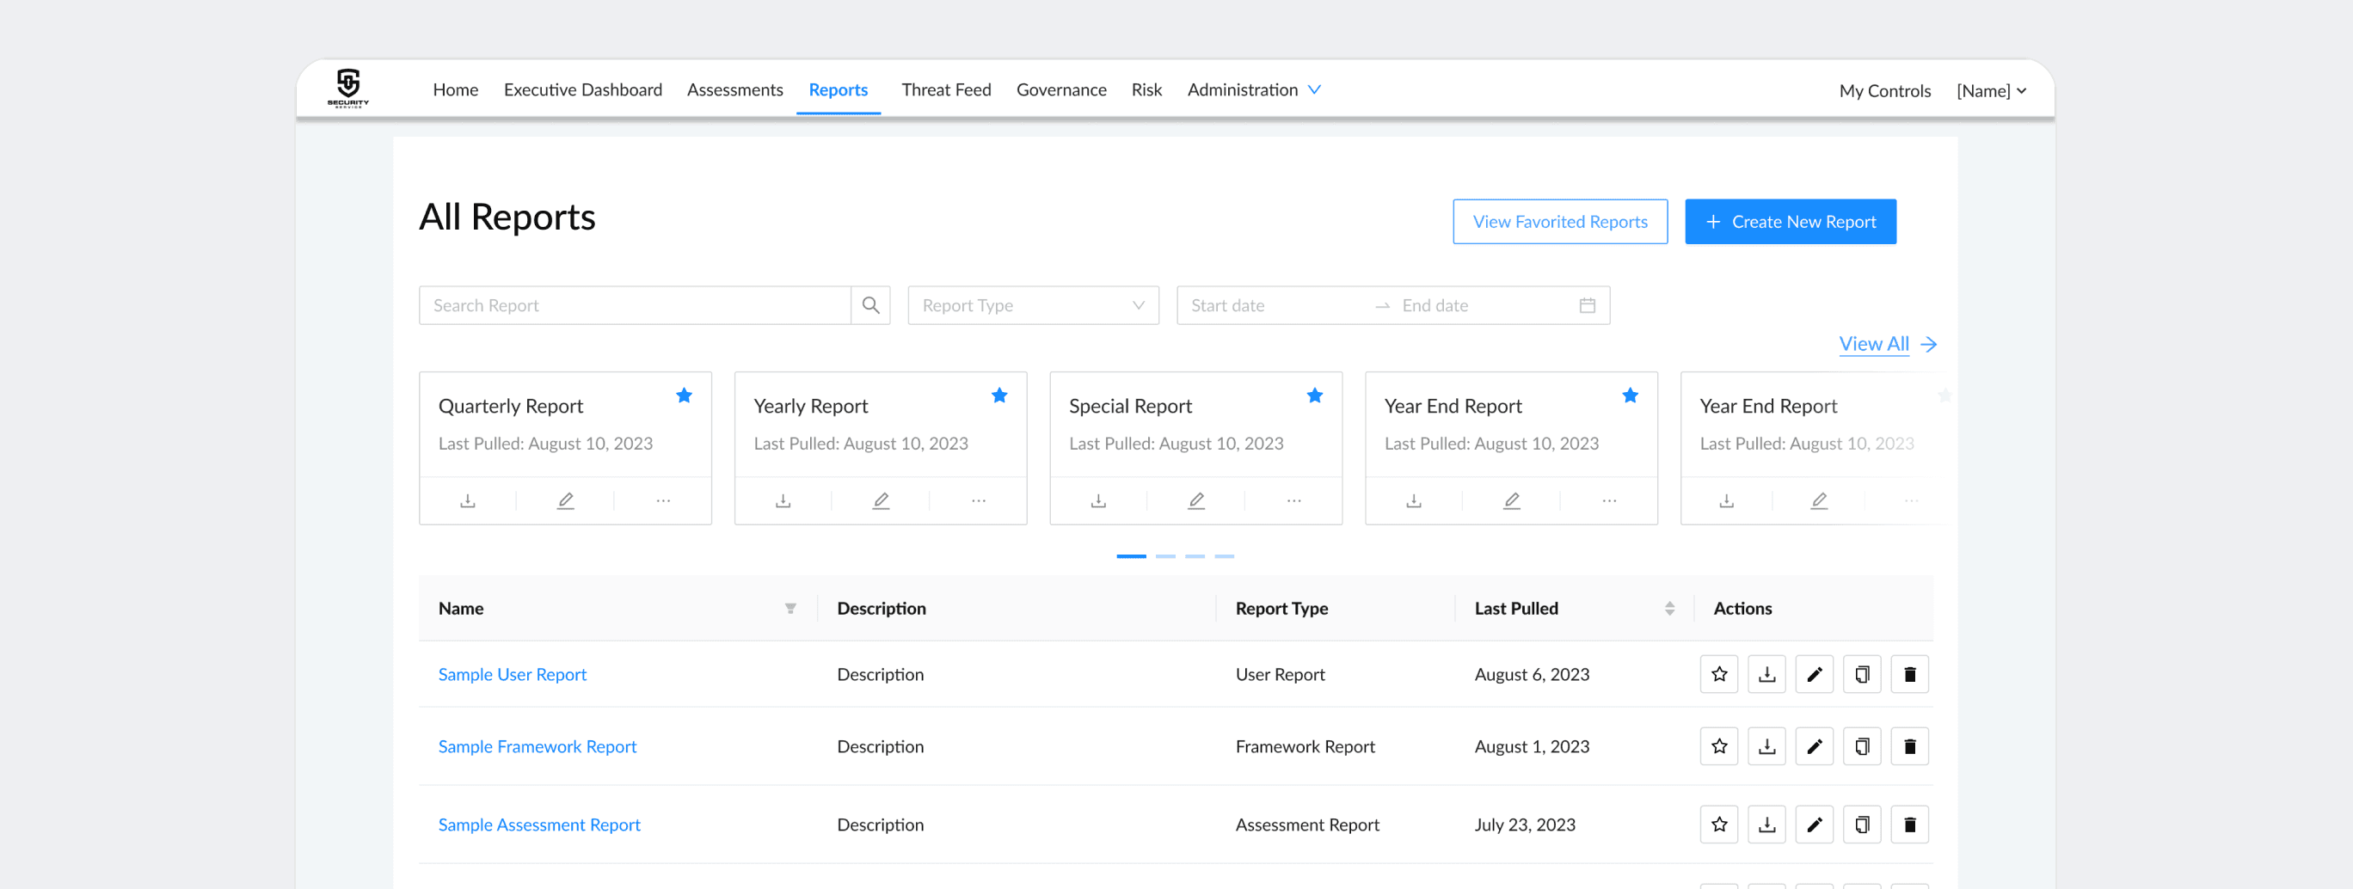Select the second carousel page indicator
The height and width of the screenshot is (889, 2353).
pos(1165,556)
